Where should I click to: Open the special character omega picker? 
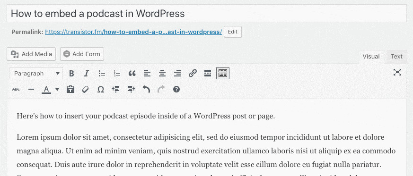pos(101,89)
